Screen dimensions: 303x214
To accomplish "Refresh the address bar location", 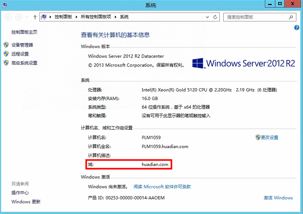I will click(215, 17).
